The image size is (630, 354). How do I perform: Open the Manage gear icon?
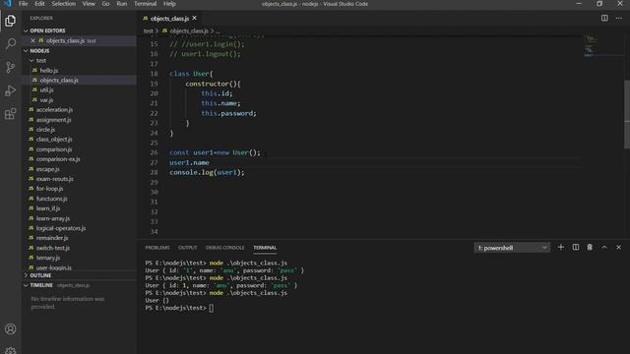tap(11, 350)
